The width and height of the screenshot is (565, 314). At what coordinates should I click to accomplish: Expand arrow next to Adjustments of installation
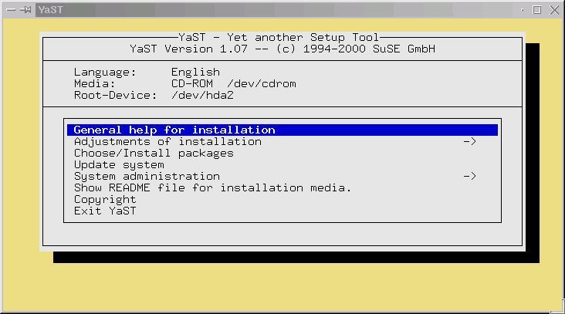(x=469, y=142)
